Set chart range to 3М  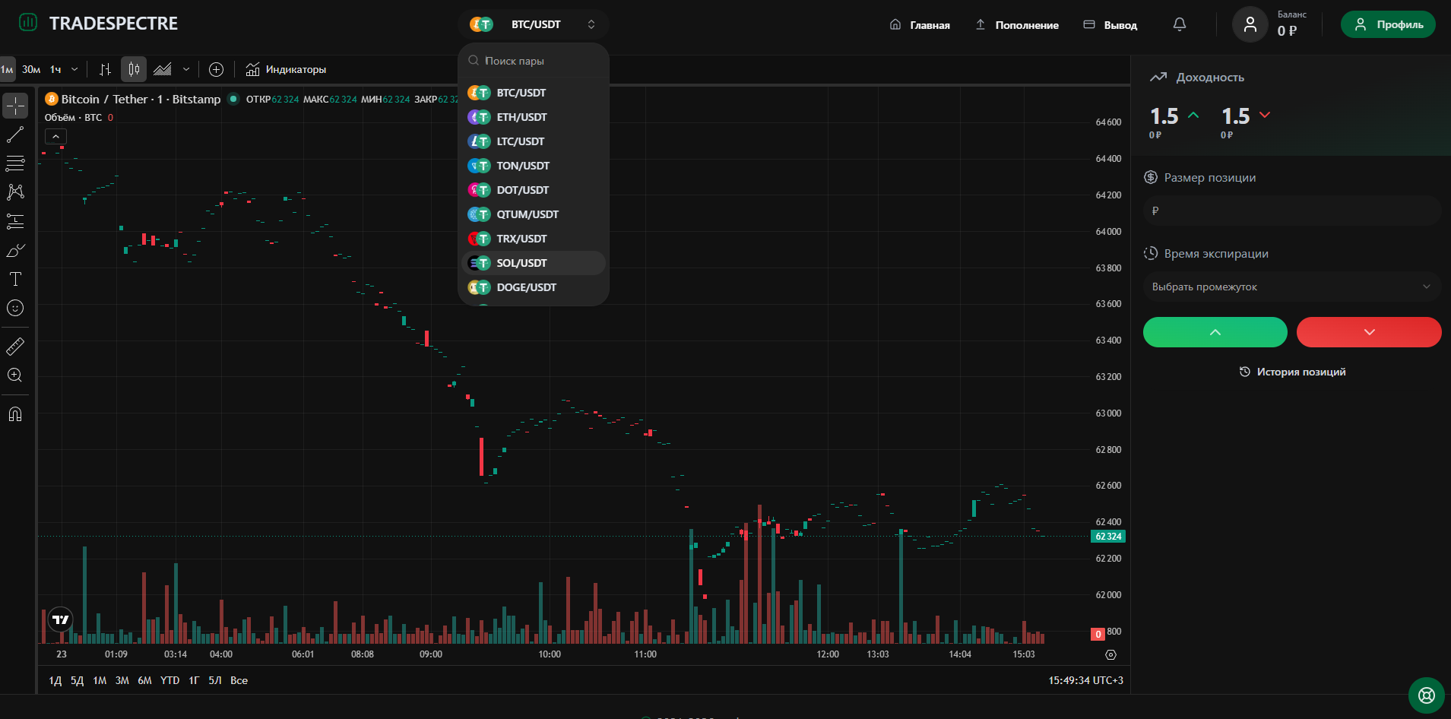point(122,680)
